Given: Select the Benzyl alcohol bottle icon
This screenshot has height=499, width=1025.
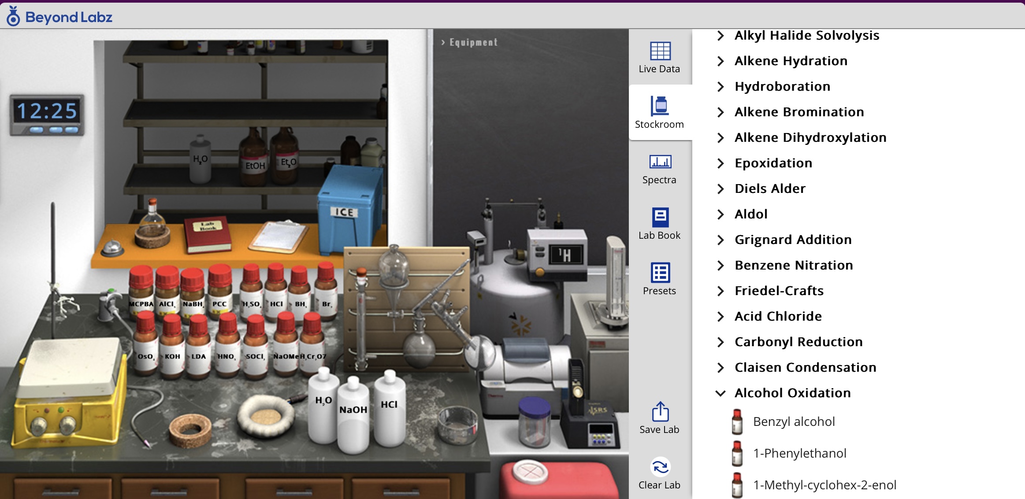Looking at the screenshot, I should click(737, 422).
